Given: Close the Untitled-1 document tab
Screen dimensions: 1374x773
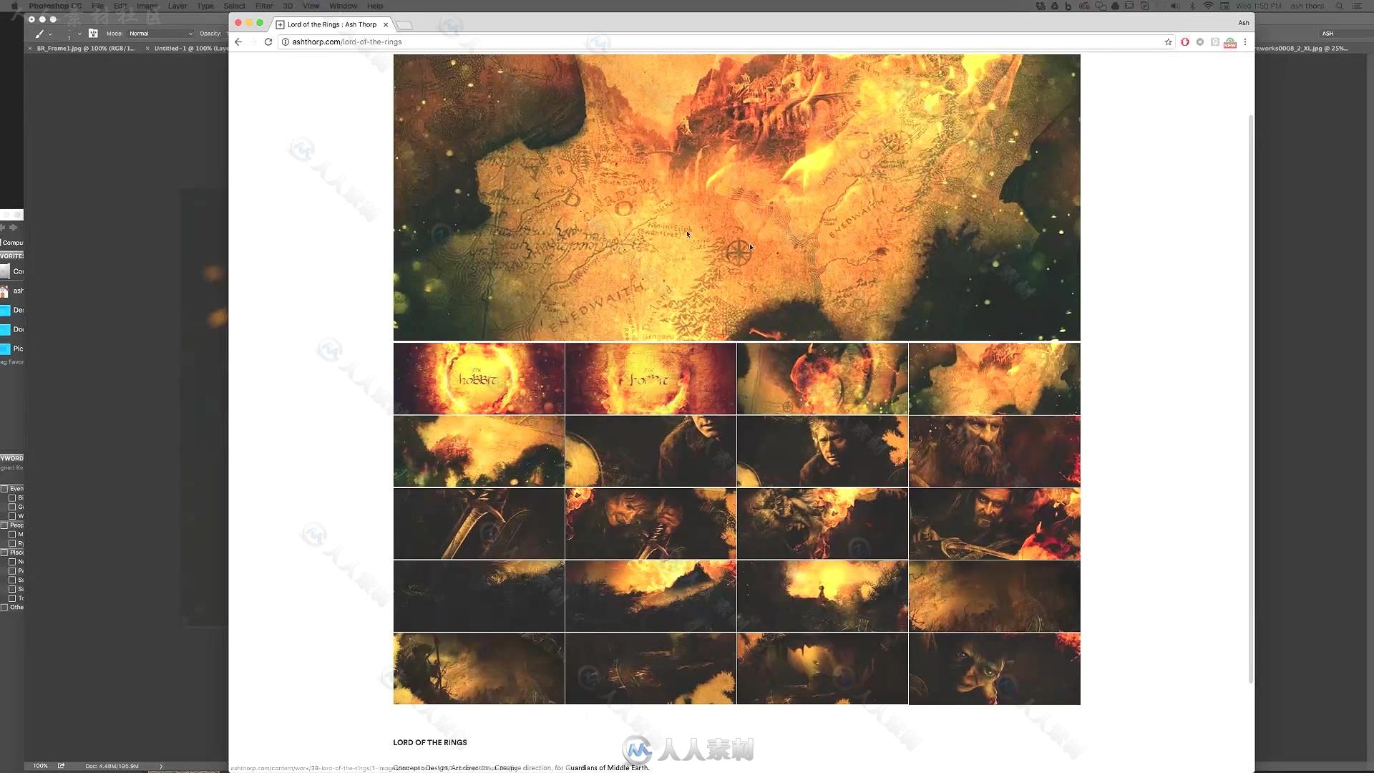Looking at the screenshot, I should click(x=147, y=49).
